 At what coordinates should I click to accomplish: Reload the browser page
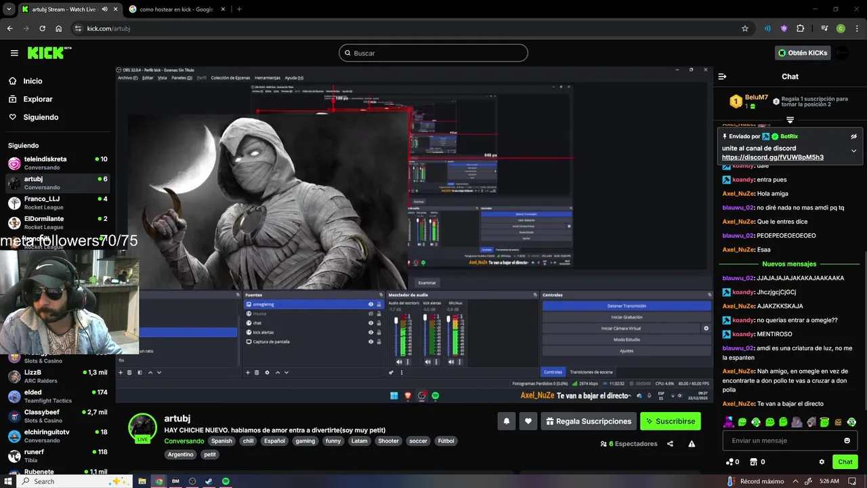42,28
